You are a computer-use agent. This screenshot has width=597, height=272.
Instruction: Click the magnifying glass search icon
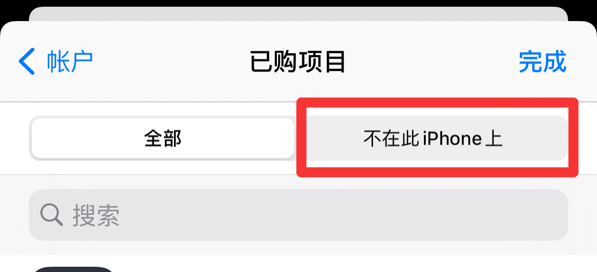52,214
